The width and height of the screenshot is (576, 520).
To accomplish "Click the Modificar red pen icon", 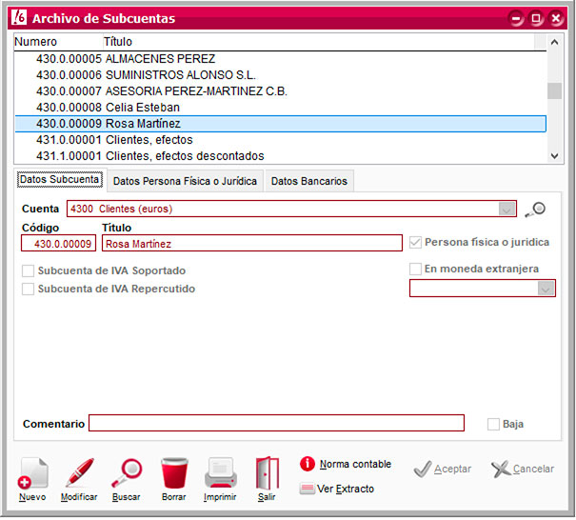I will [x=80, y=473].
